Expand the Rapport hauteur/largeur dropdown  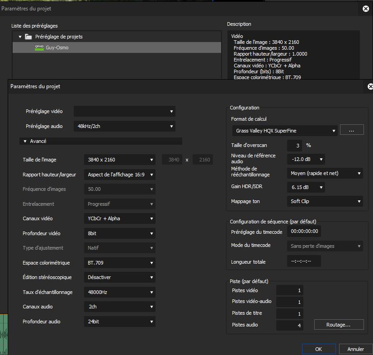click(x=119, y=175)
